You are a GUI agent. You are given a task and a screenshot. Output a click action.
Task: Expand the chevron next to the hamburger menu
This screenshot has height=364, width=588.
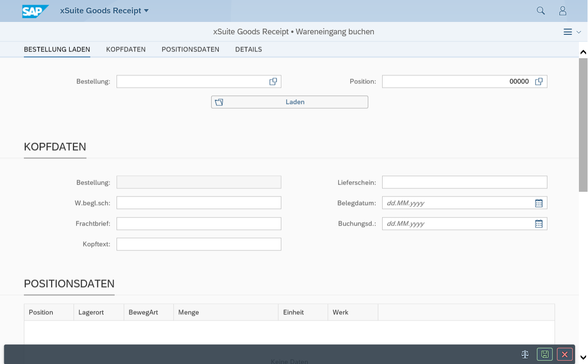click(x=578, y=32)
